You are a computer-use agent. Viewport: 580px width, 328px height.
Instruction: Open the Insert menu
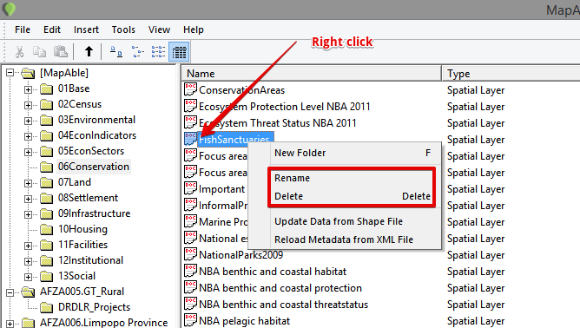tap(86, 30)
